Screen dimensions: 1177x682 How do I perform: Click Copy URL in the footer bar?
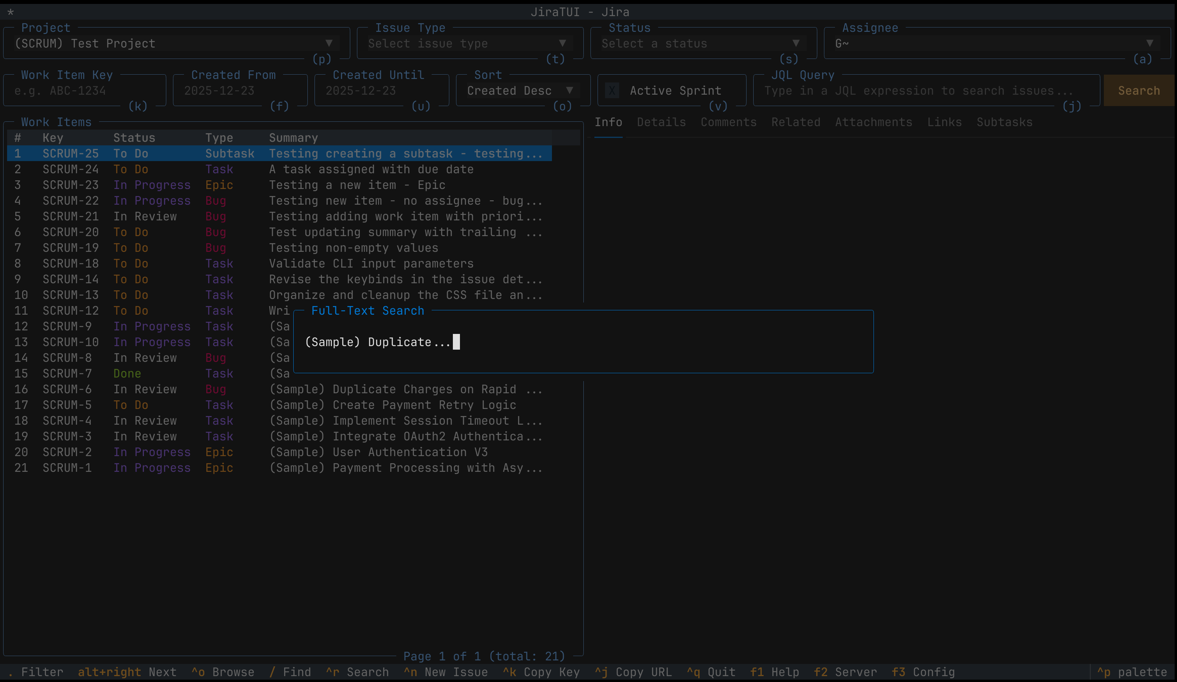[x=633, y=672]
